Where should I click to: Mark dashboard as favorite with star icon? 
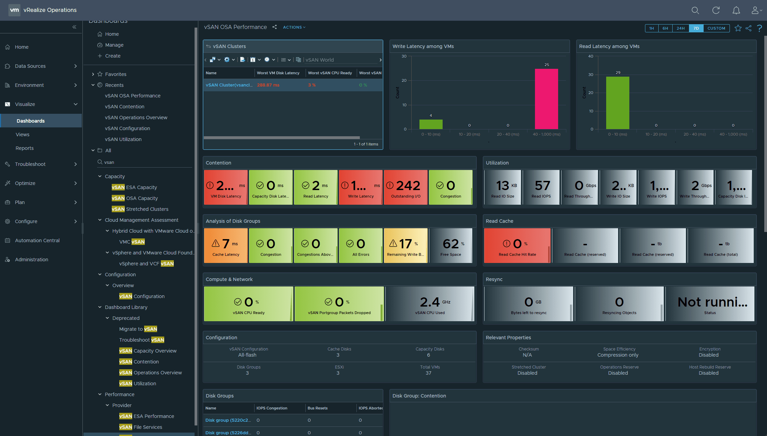[x=738, y=28]
